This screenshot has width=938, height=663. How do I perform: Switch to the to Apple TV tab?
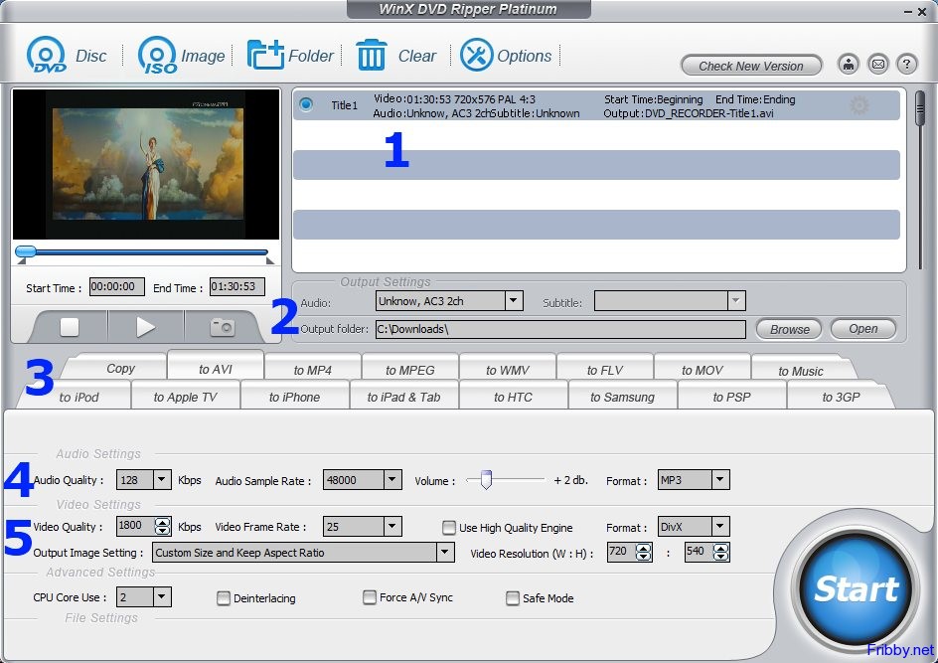coord(185,397)
